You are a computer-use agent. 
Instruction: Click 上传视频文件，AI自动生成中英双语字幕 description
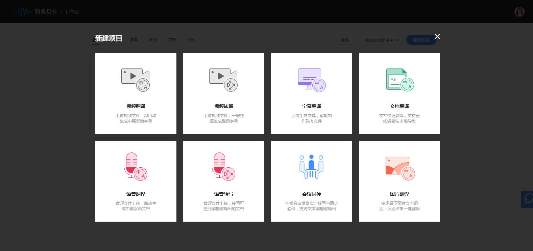[136, 118]
